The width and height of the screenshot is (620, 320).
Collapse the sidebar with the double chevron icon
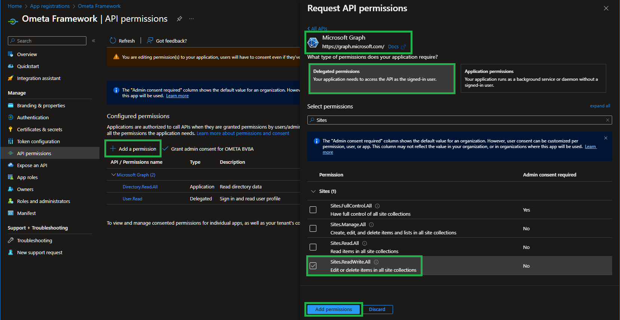pyautogui.click(x=93, y=41)
